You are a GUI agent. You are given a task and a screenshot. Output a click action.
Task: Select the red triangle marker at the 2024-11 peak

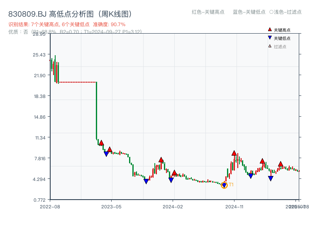[x=234, y=153]
